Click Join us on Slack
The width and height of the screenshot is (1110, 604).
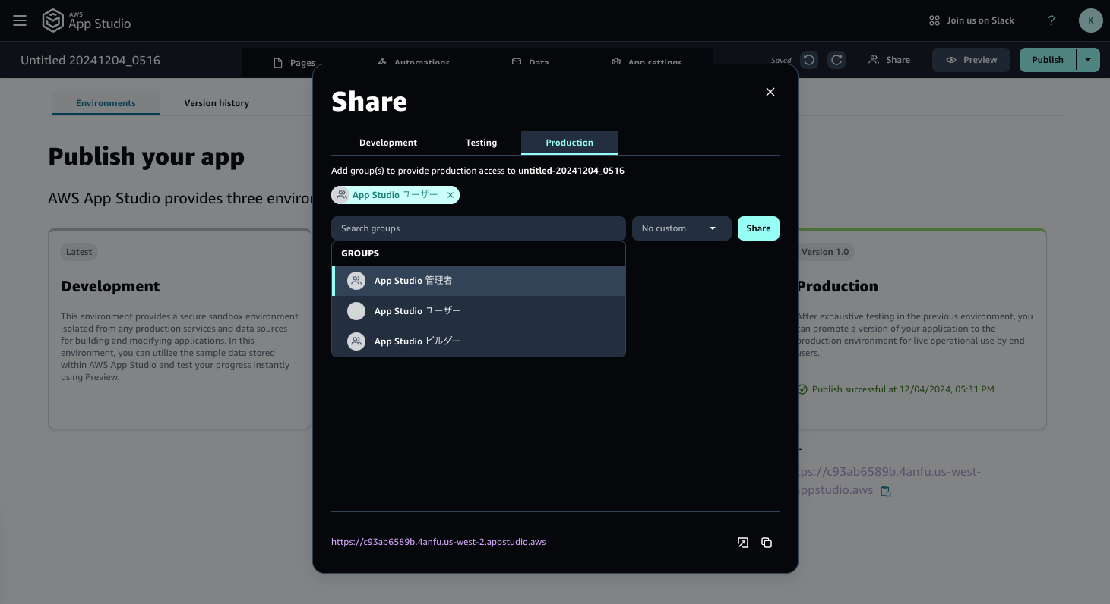(x=972, y=20)
